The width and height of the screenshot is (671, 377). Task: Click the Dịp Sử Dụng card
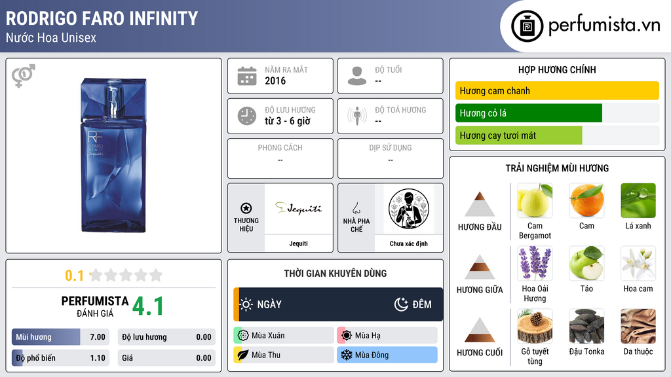[x=391, y=158]
